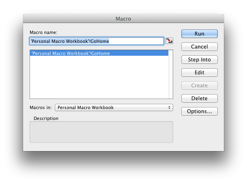Click the "Description" group label
This screenshot has height=183, width=247.
point(46,119)
